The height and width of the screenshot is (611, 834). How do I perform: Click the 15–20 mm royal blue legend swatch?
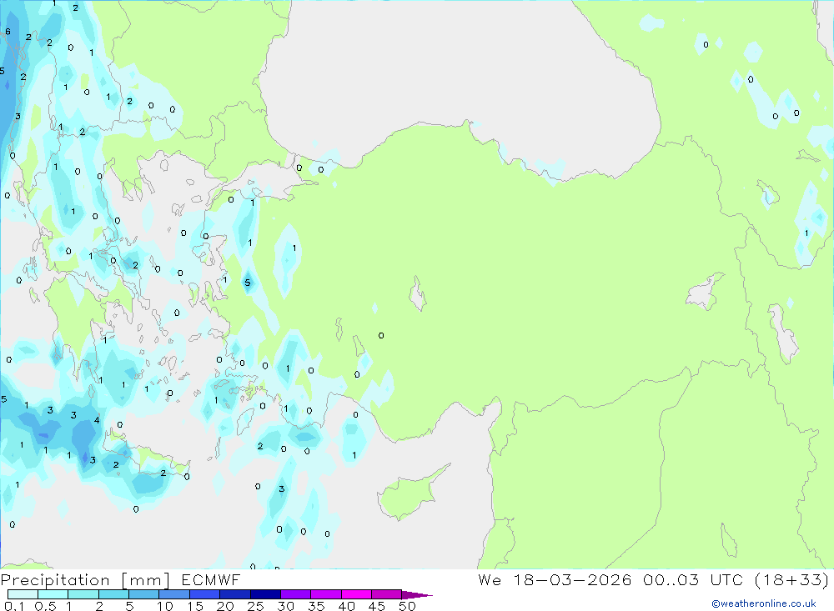[204, 594]
